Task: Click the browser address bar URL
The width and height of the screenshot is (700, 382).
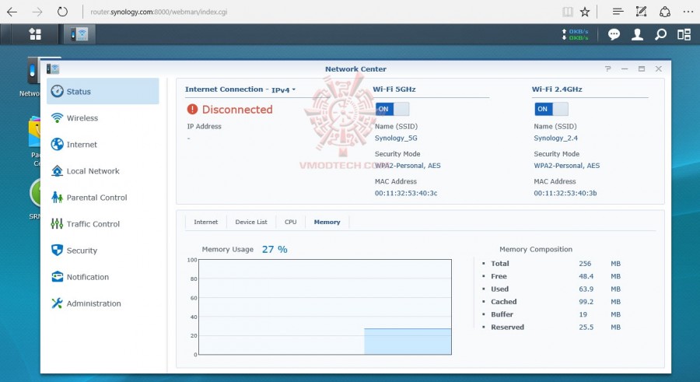Action: tap(159, 12)
